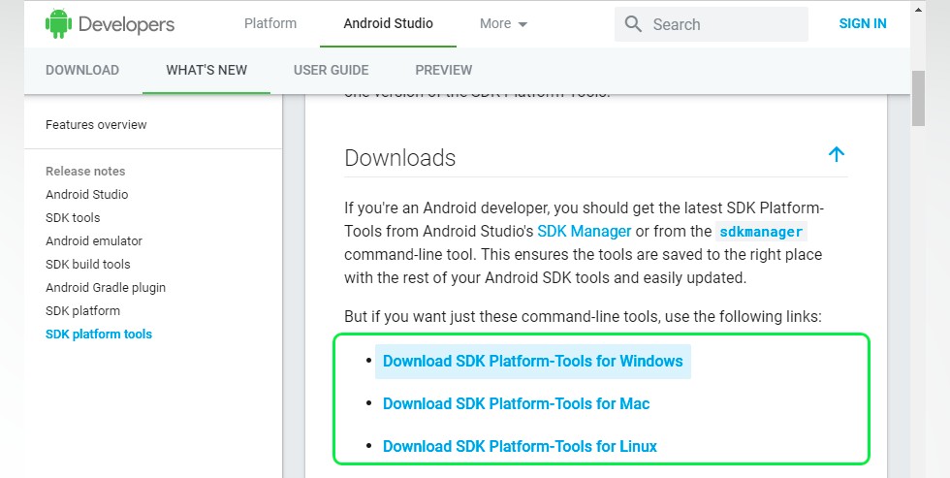The image size is (950, 478).
Task: Open Features overview in sidebar
Action: click(x=96, y=124)
